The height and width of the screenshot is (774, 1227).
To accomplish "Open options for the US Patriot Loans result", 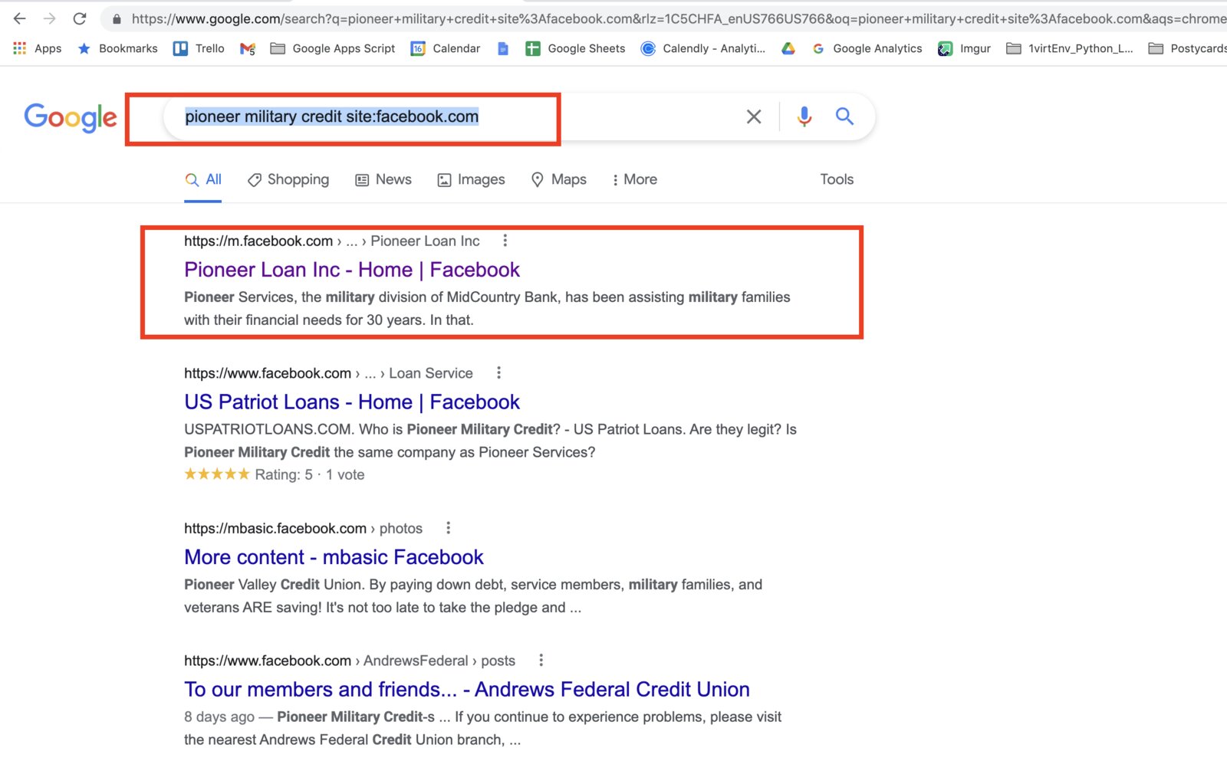I will pos(498,372).
